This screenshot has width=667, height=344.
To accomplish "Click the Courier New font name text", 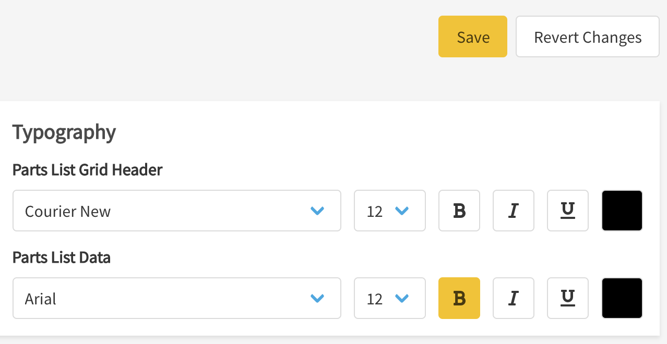I will [x=68, y=212].
